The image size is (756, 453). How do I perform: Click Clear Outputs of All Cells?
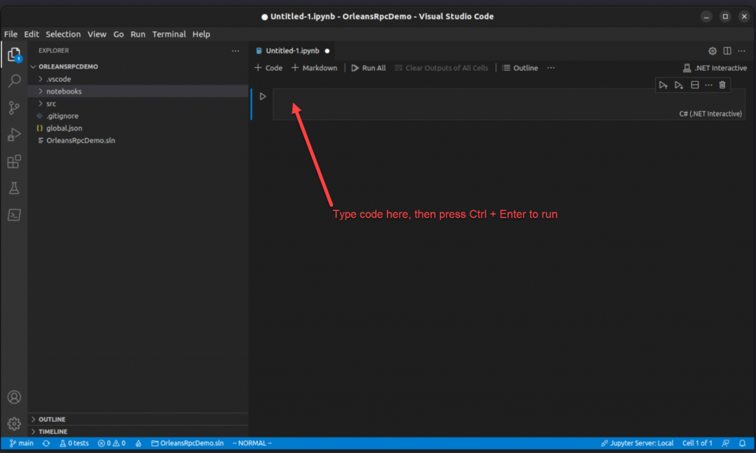pyautogui.click(x=441, y=68)
